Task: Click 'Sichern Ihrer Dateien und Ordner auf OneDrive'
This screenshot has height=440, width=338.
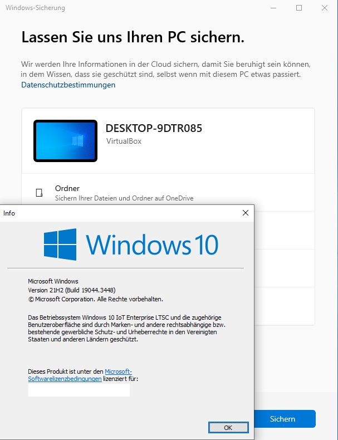Action: tap(124, 198)
